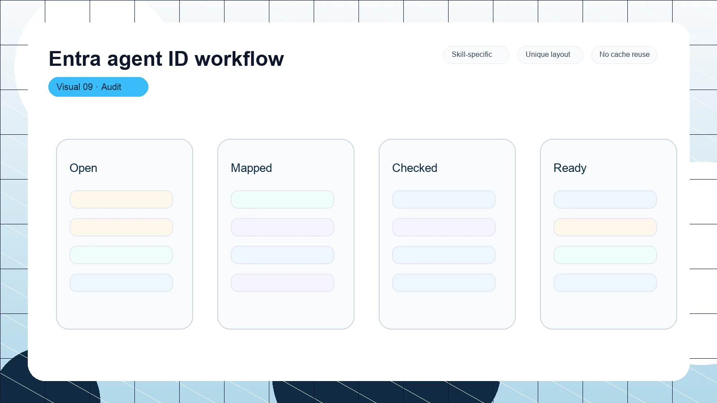Select the Open column heading

[x=83, y=168]
